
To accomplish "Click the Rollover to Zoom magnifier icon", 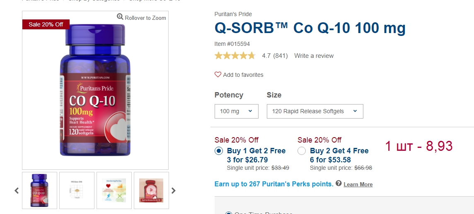I will click(x=120, y=17).
